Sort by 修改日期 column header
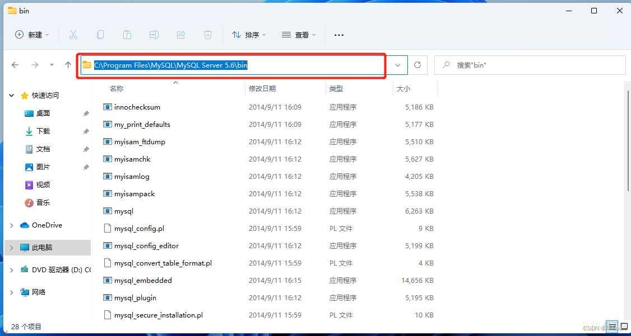 [262, 89]
